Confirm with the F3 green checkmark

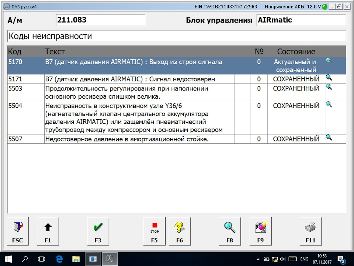pos(98,231)
